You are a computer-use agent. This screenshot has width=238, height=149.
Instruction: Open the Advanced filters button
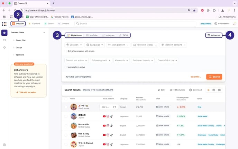pyautogui.click(x=214, y=35)
